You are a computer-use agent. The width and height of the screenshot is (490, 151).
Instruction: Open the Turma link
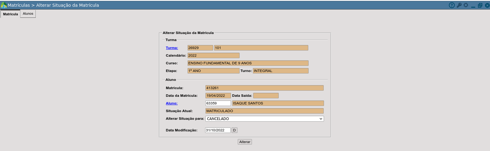point(172,48)
